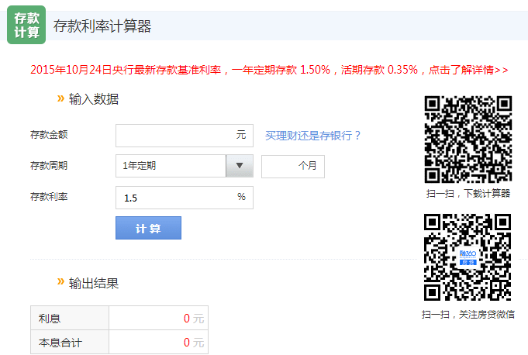Click the 存款利率计算器 page title
This screenshot has height=355, width=528.
tap(102, 26)
